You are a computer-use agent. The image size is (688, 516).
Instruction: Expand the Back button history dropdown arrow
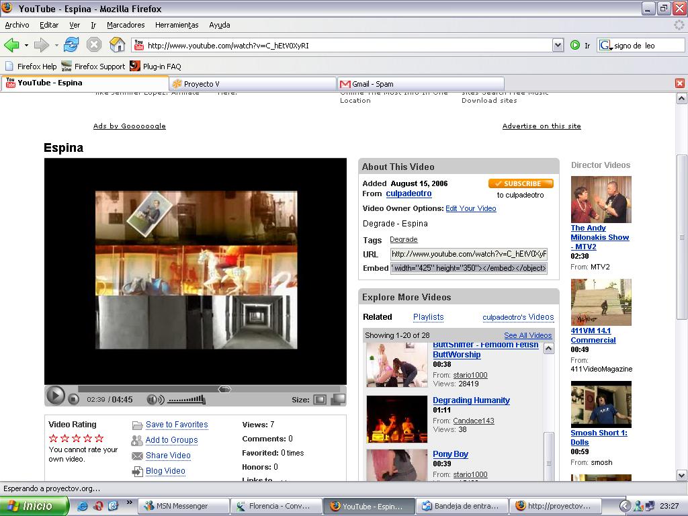[26, 45]
